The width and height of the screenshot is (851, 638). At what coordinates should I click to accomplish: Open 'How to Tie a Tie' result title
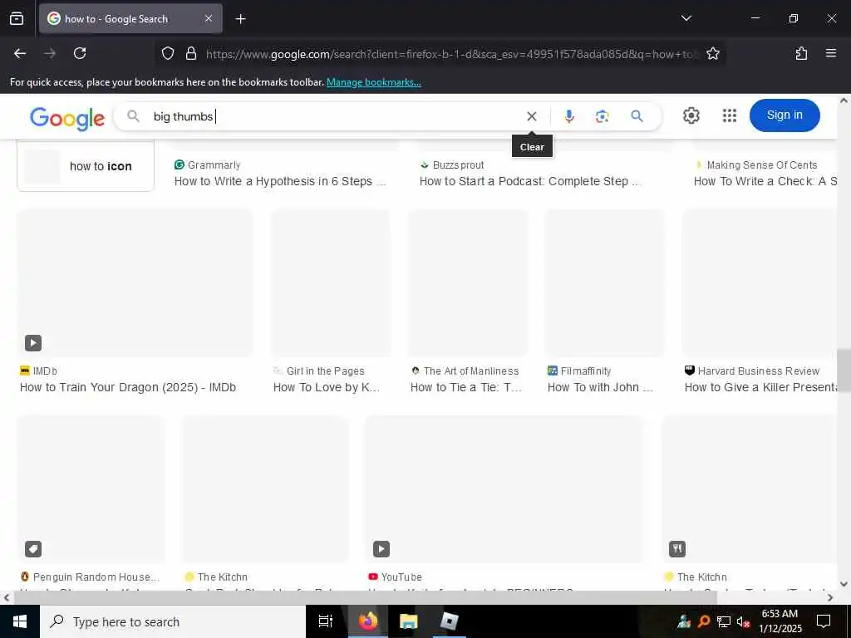point(465,387)
